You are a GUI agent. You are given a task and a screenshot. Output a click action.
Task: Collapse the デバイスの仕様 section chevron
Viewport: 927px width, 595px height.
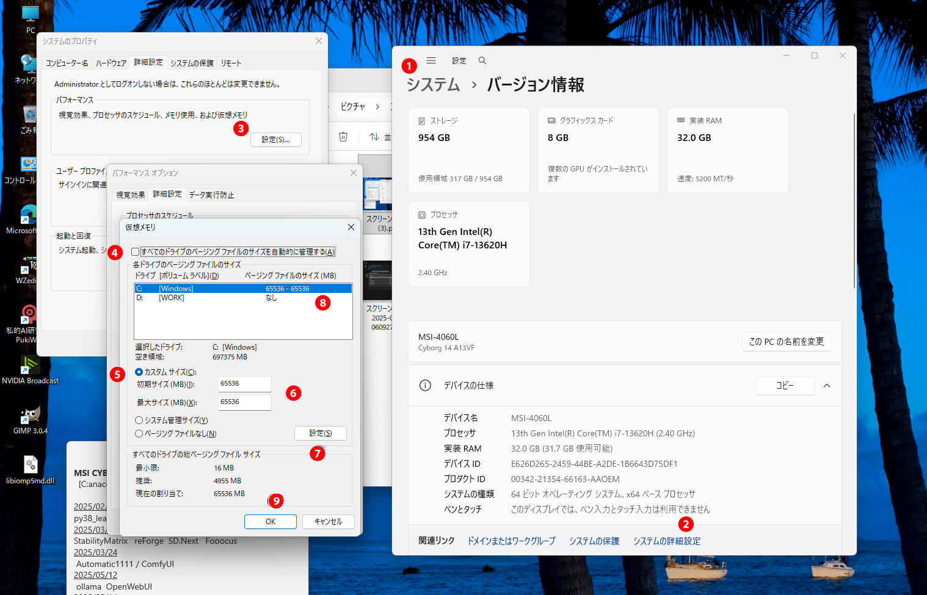827,386
